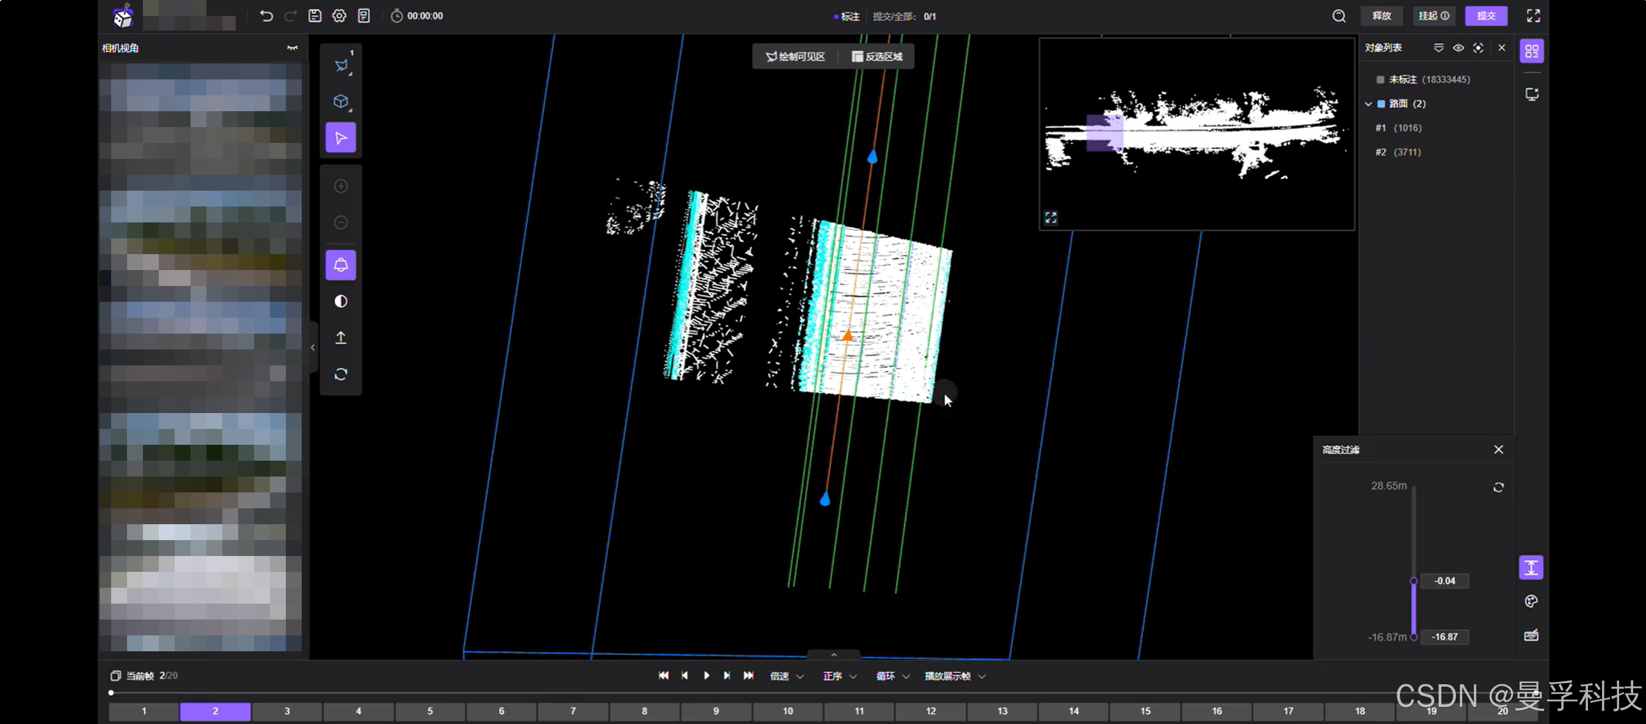This screenshot has height=724, width=1646.
Task: Click the refresh view icon in toolbar
Action: [x=341, y=374]
